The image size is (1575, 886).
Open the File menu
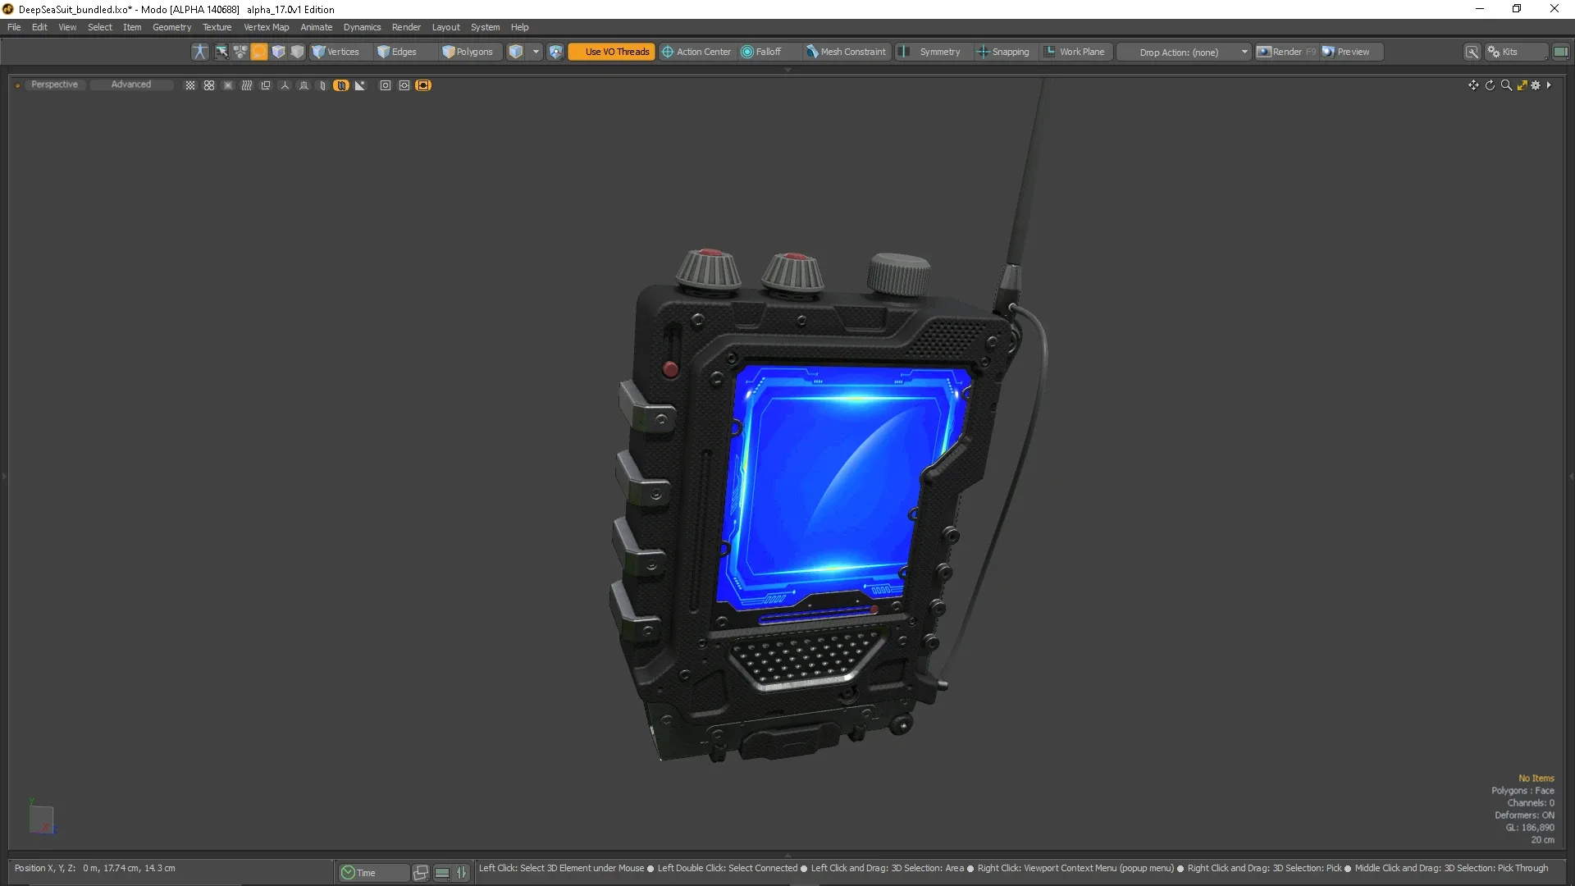tap(14, 27)
